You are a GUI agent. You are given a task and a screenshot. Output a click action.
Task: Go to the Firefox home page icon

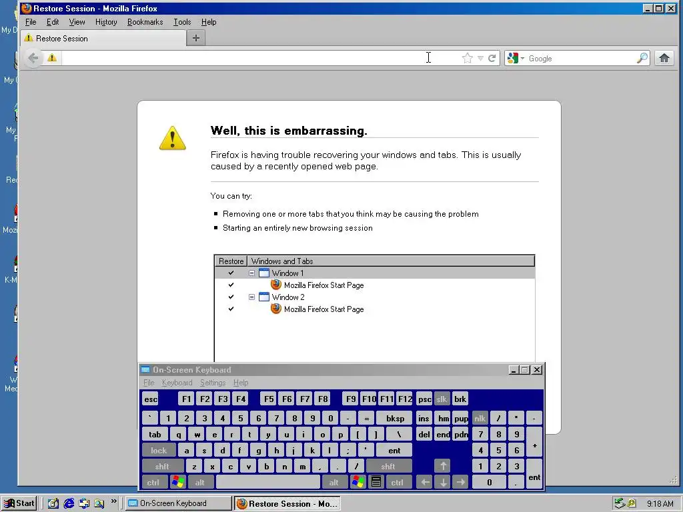(x=664, y=58)
